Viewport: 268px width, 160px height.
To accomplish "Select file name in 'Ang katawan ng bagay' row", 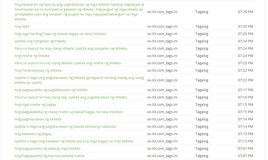I will [x=162, y=134].
